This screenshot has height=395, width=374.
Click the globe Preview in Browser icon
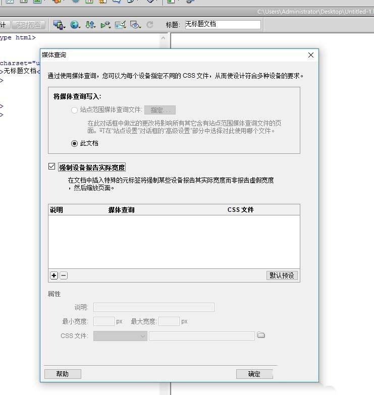[x=75, y=25]
